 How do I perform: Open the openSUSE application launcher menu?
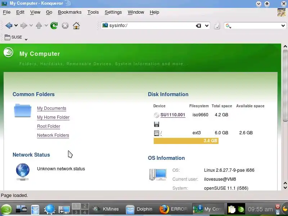coord(6,209)
